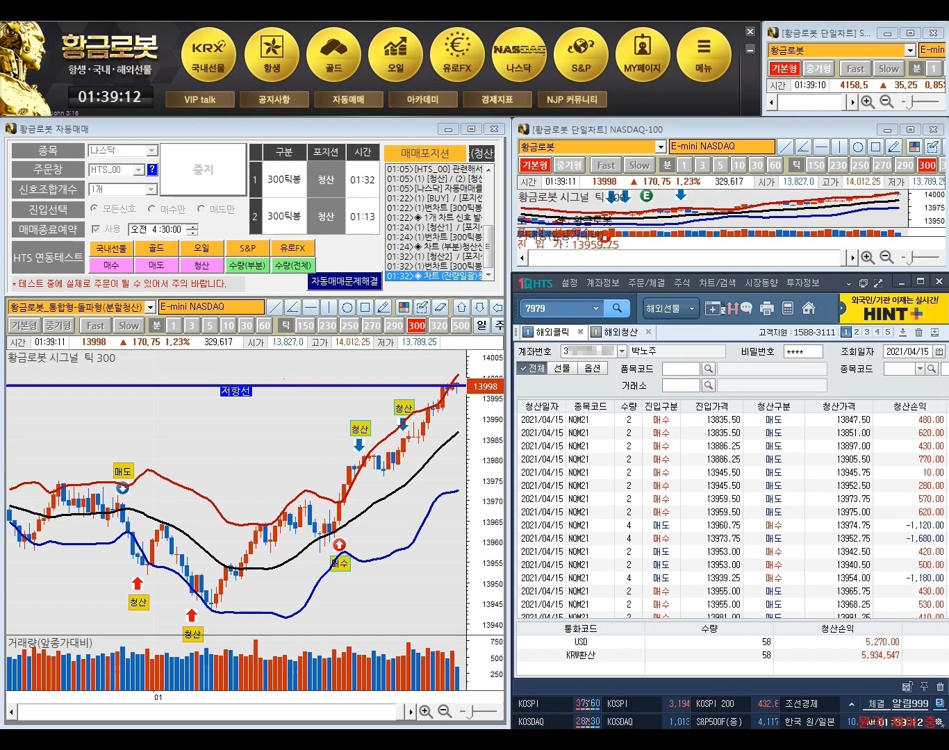
Task: Open the 오일 gold round icon
Action: (x=395, y=55)
